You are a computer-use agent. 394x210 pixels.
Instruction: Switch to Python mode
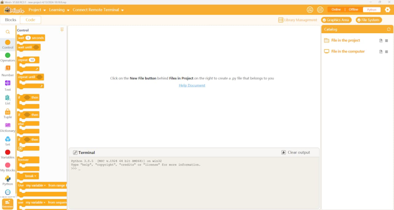pyautogui.click(x=371, y=10)
